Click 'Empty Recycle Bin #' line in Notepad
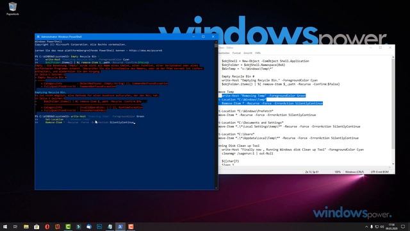 (238, 76)
